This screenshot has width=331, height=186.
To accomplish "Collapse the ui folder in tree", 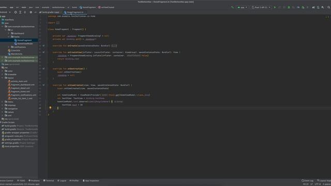I will [x=6, y=30].
